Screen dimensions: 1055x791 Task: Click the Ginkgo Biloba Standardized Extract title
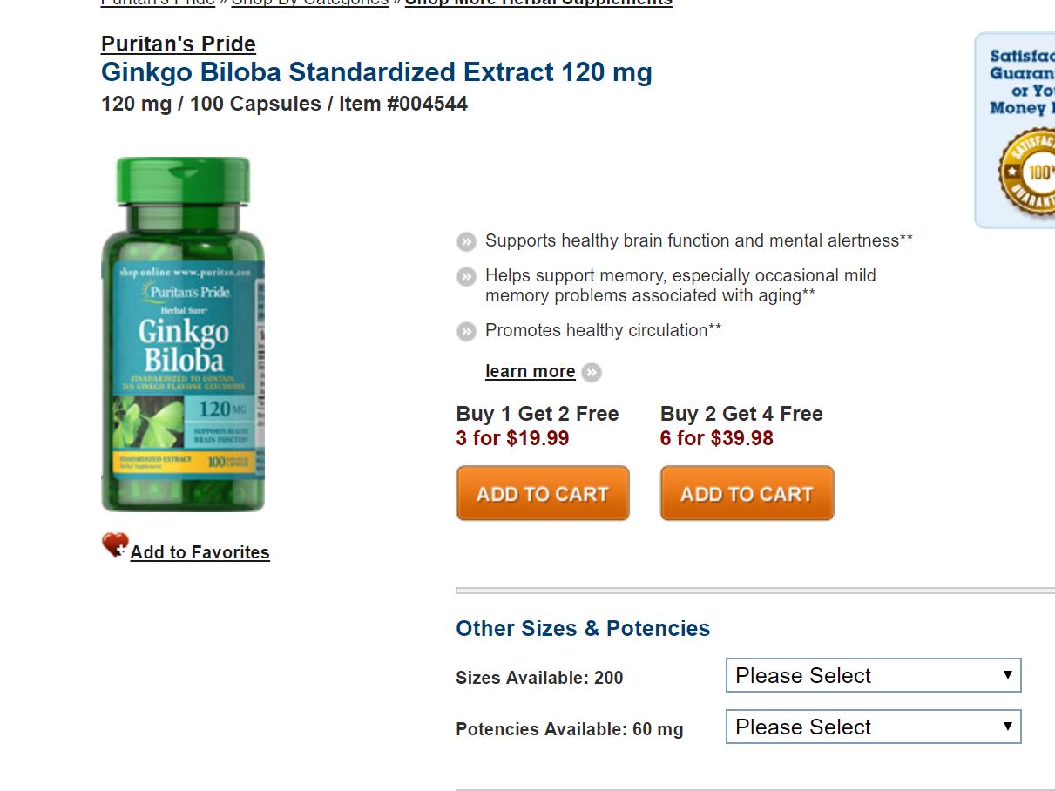pos(376,71)
